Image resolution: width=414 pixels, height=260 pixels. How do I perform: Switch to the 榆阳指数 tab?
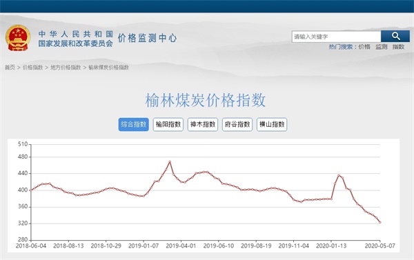click(168, 124)
